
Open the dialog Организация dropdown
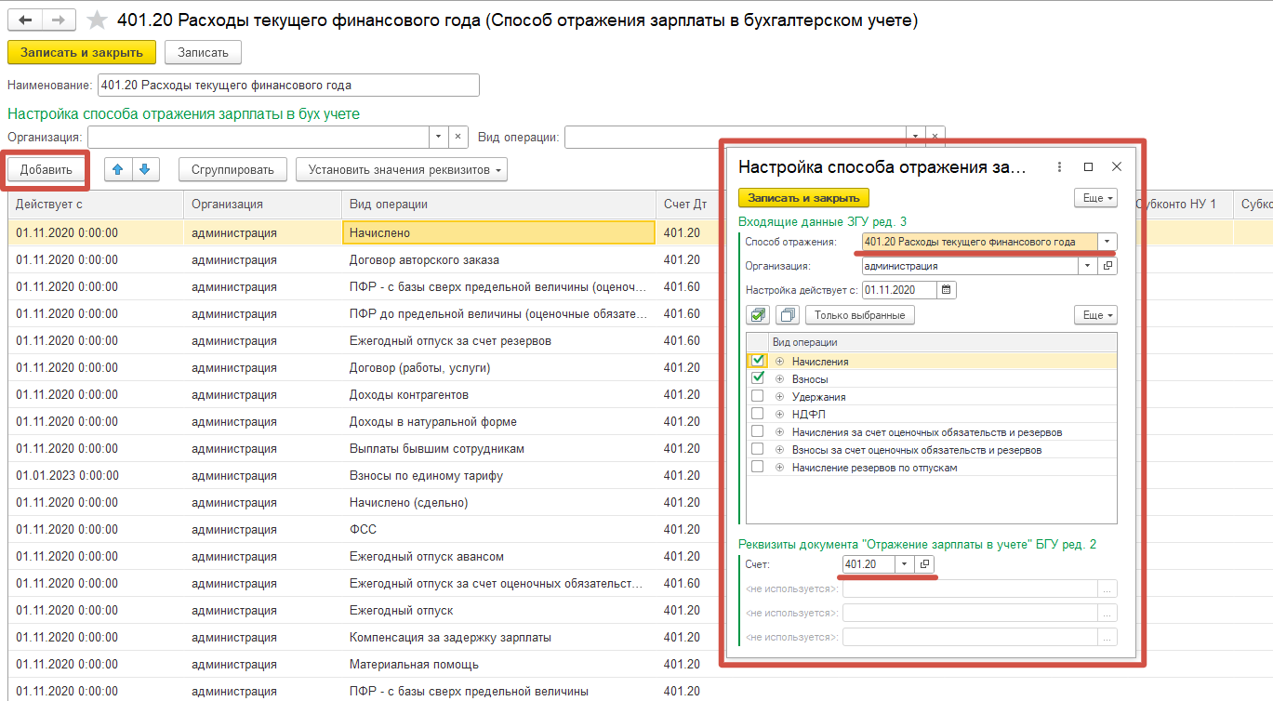pyautogui.click(x=1089, y=266)
